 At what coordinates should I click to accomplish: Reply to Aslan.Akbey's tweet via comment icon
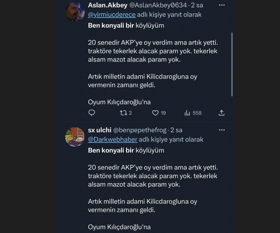pyautogui.click(x=92, y=113)
